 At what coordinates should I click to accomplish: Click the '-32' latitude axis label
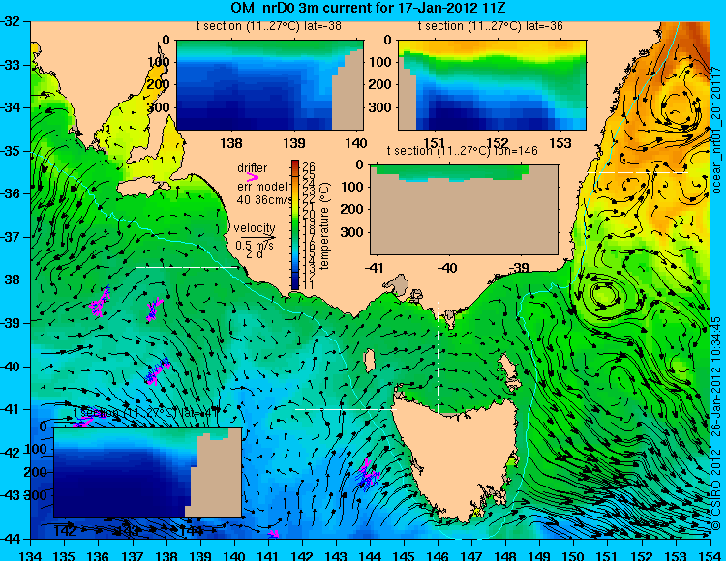[x=11, y=21]
